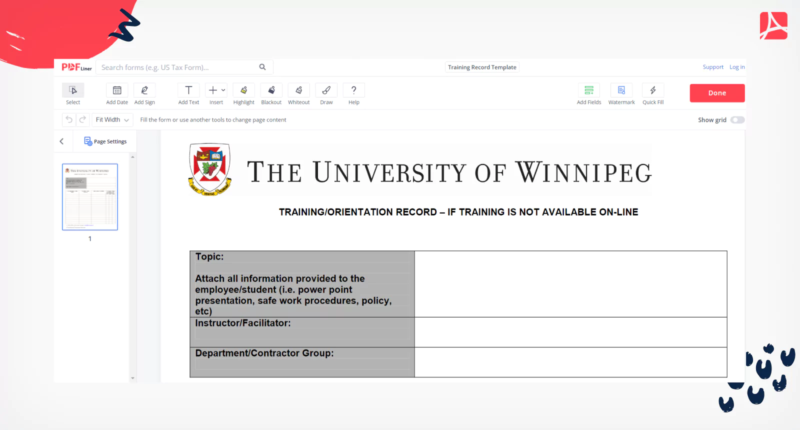The width and height of the screenshot is (800, 430).
Task: Open the Add Fields tool
Action: coord(589,94)
